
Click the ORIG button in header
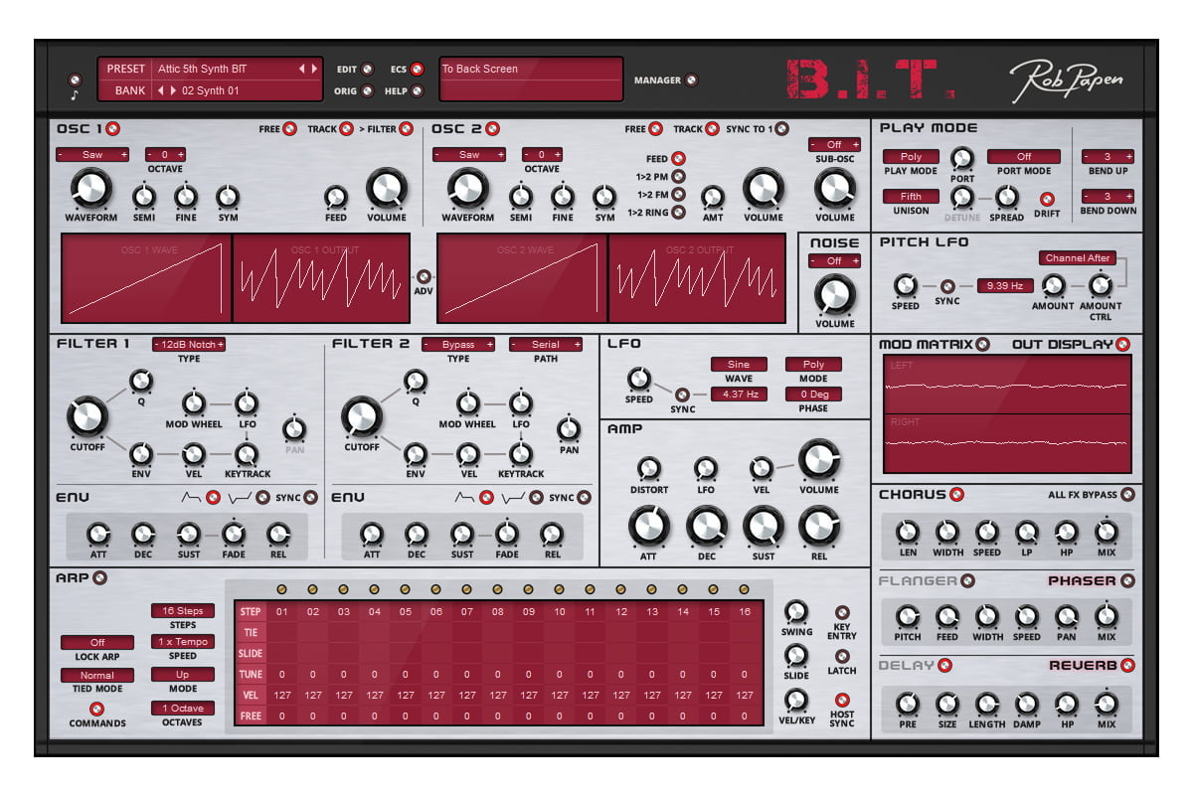(x=367, y=91)
